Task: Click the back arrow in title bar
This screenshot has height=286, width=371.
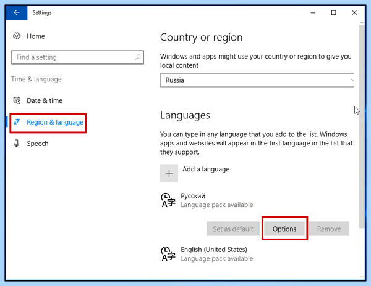Action: coord(16,12)
